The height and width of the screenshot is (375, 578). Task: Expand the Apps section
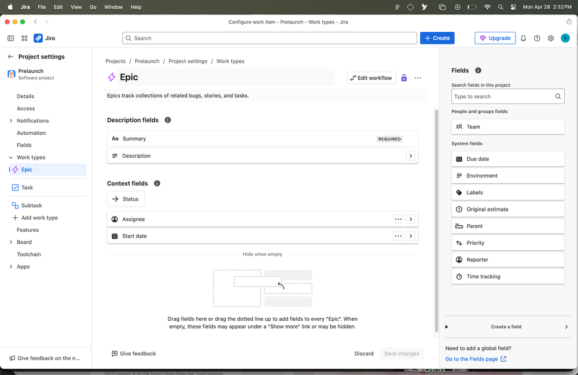point(10,267)
